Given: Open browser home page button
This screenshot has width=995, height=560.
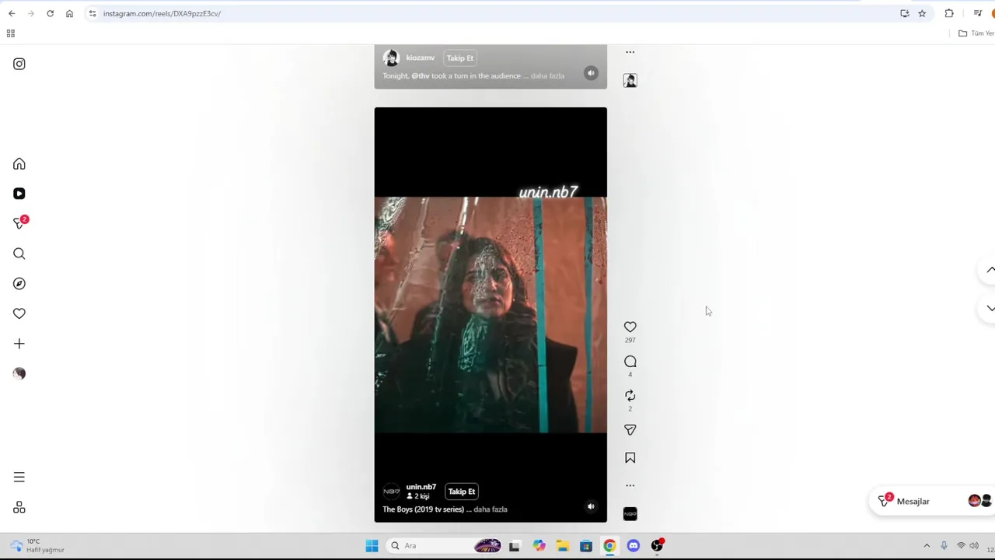Looking at the screenshot, I should click(69, 13).
